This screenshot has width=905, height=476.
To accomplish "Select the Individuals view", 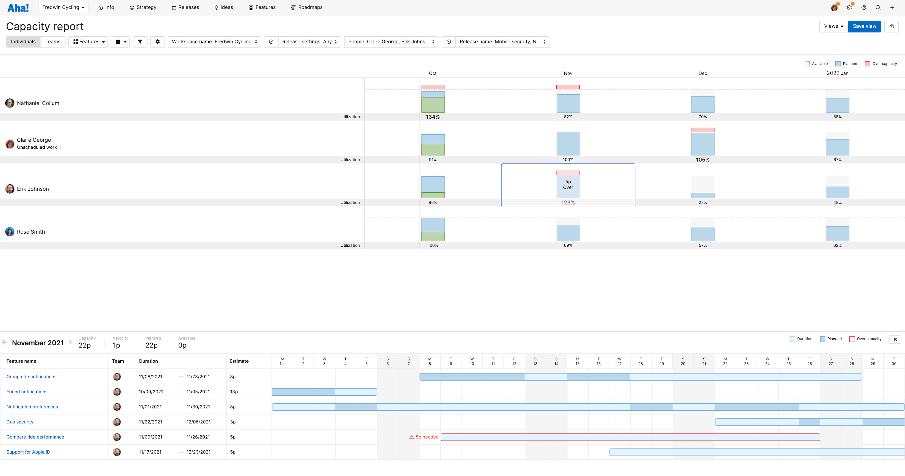I will click(23, 42).
